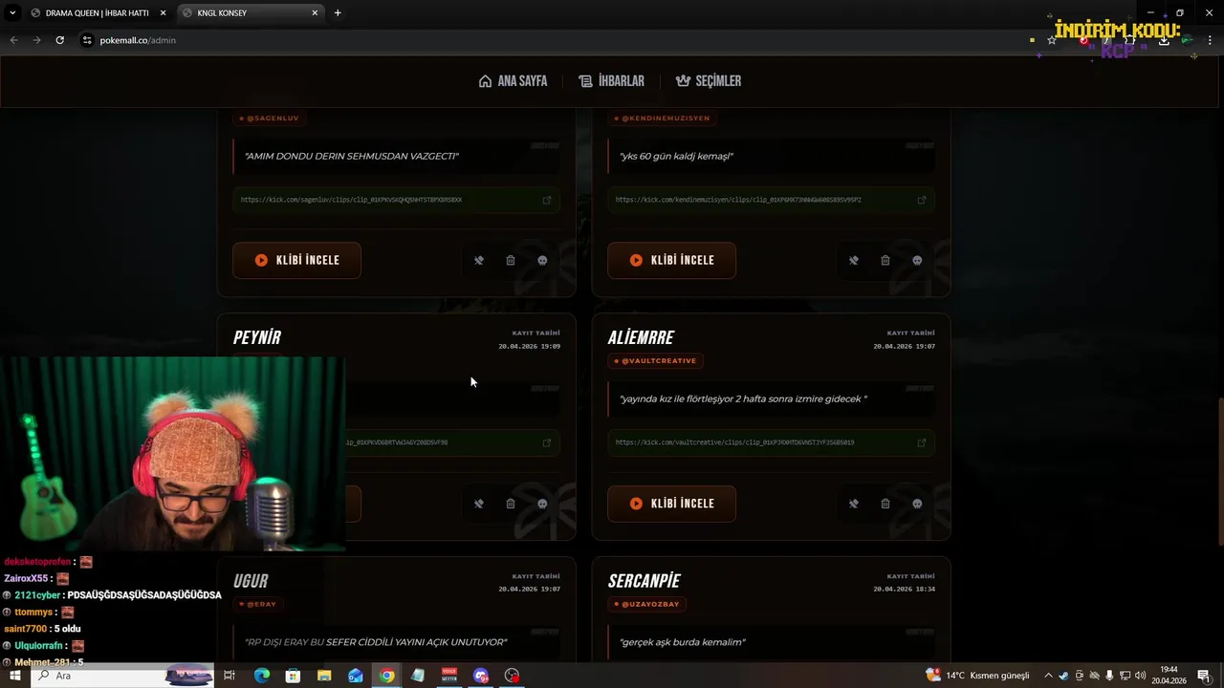Image resolution: width=1224 pixels, height=688 pixels.
Task: Click KLİBİ İNCELE on @SAGENLUV card
Action: point(296,260)
